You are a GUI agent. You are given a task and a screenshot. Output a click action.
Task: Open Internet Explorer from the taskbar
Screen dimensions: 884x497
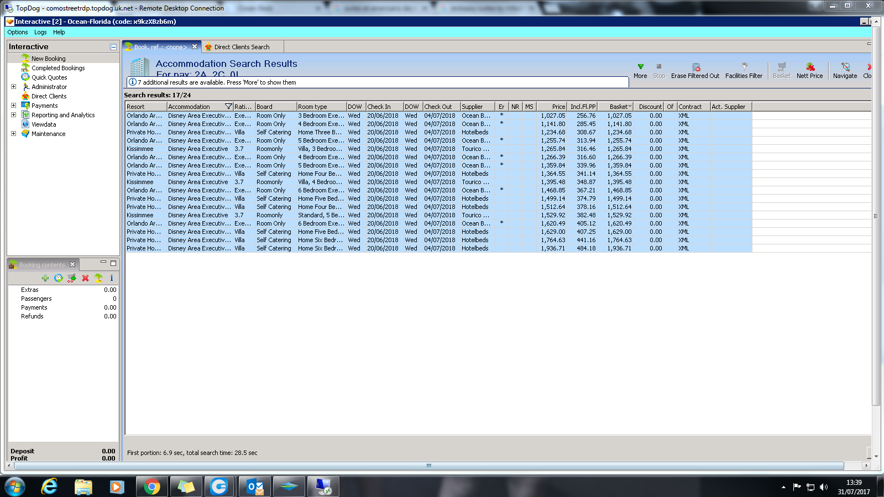click(50, 486)
